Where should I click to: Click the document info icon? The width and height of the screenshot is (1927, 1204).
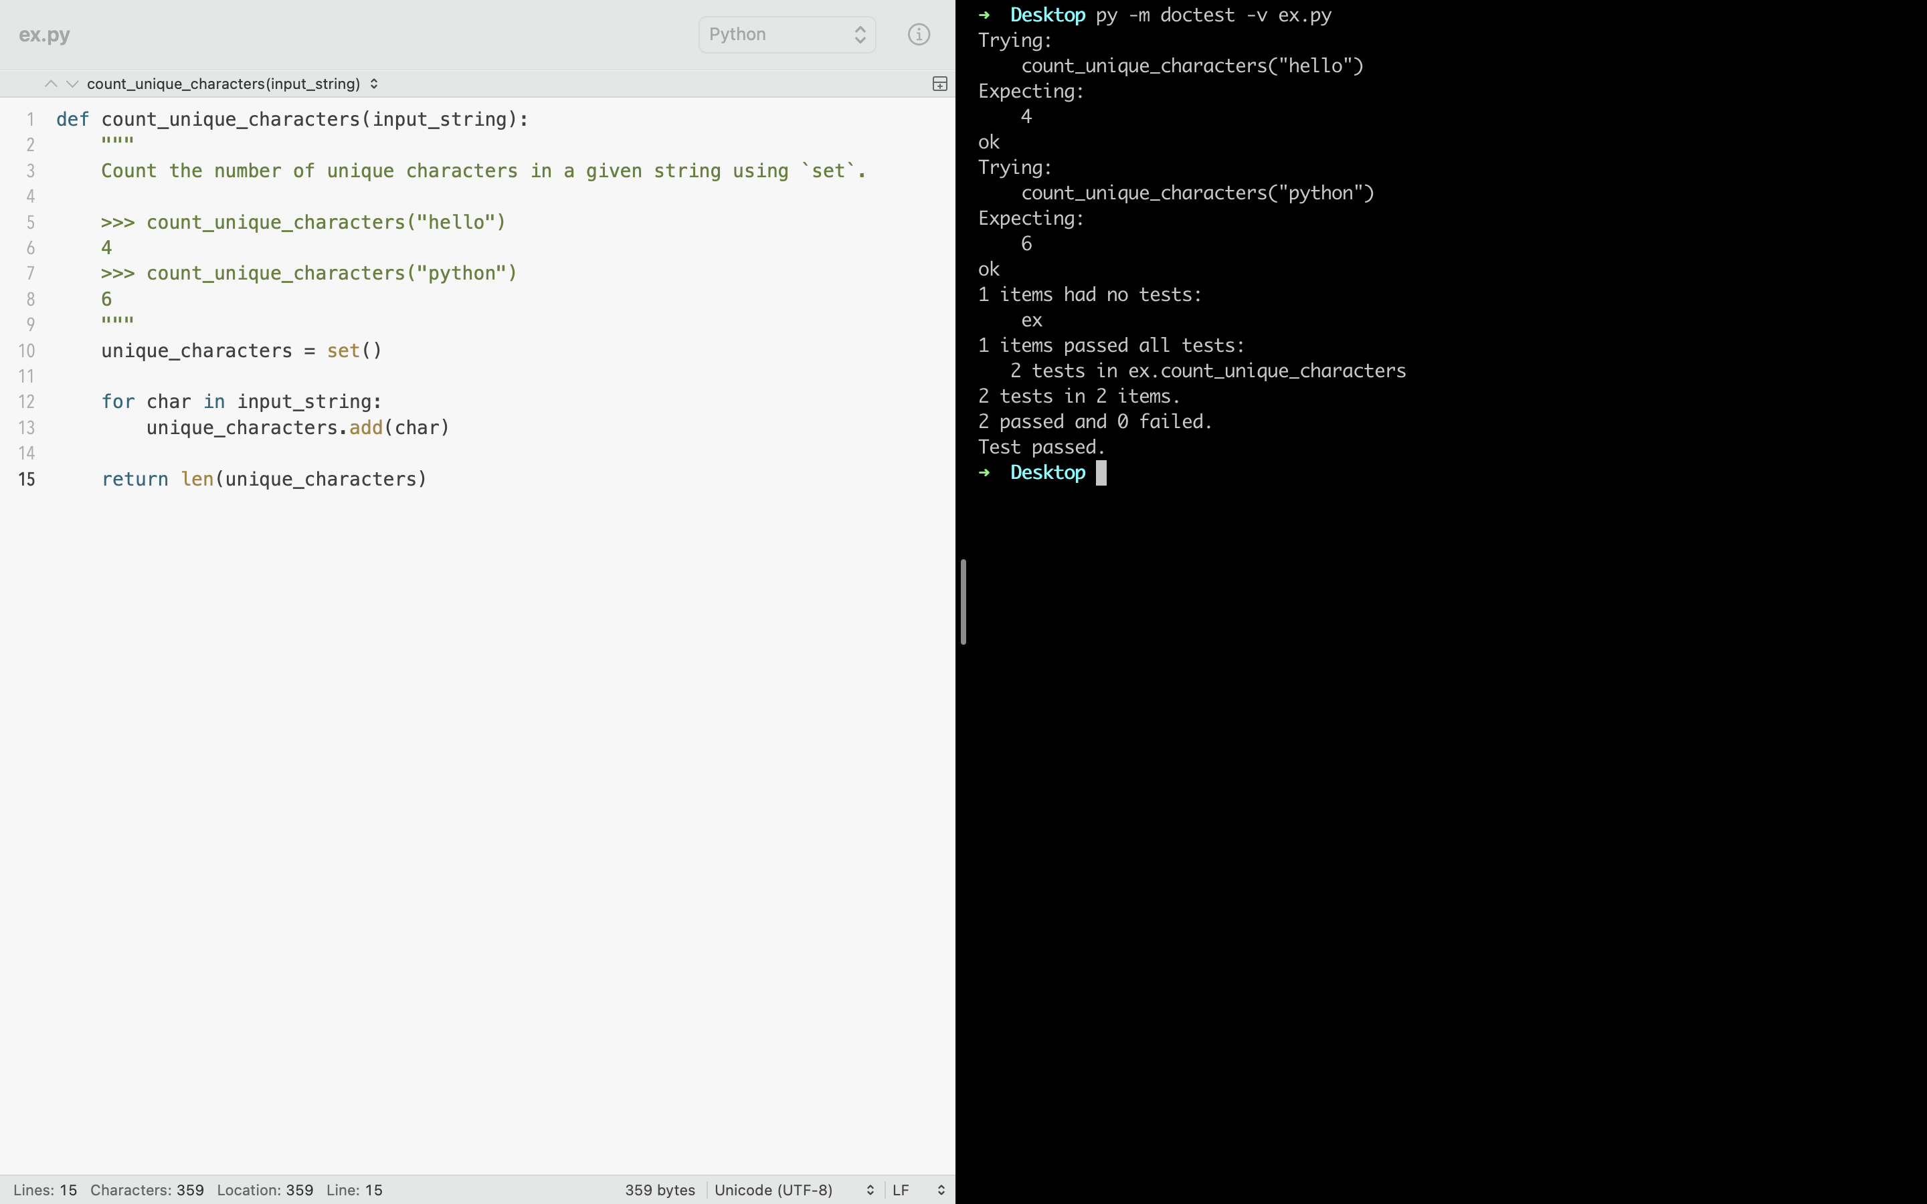tap(919, 34)
